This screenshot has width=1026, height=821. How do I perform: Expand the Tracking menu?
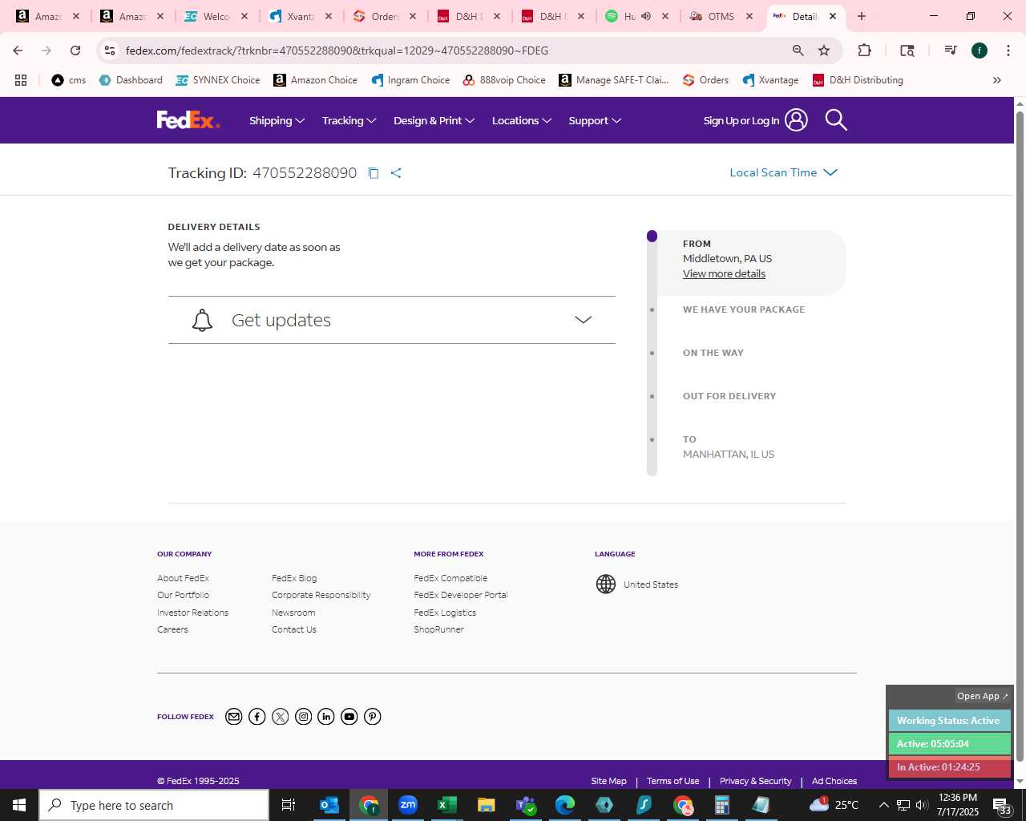click(x=349, y=120)
